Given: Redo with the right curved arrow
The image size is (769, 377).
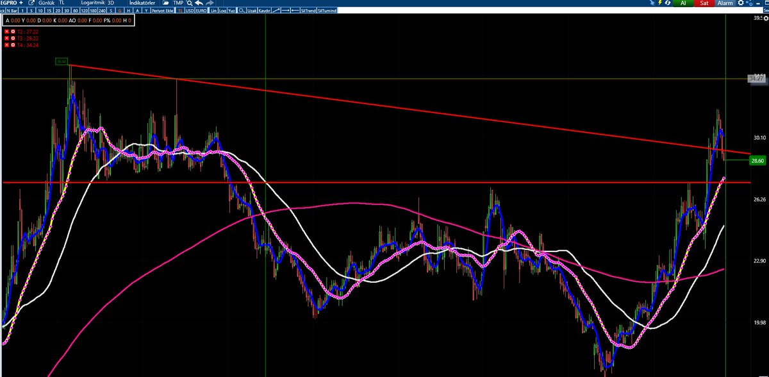Looking at the screenshot, I should pos(210,3).
